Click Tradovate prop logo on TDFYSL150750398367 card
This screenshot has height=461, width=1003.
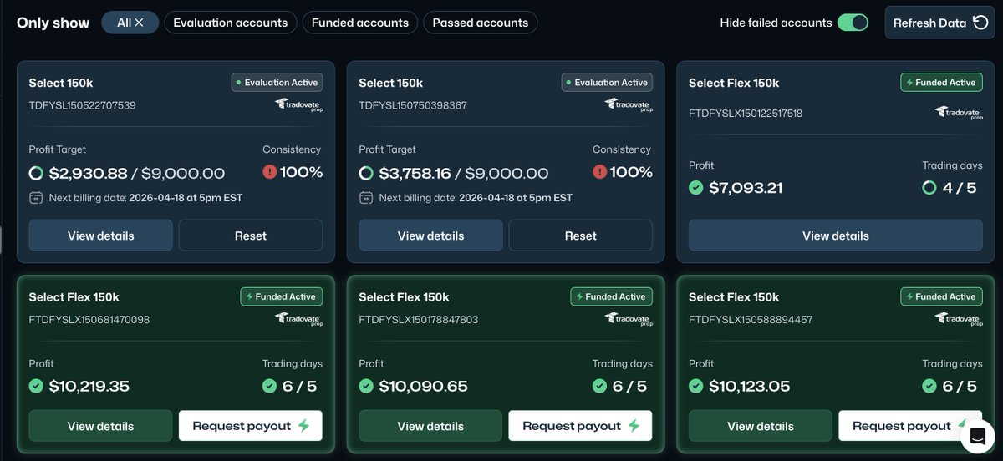[x=629, y=105]
